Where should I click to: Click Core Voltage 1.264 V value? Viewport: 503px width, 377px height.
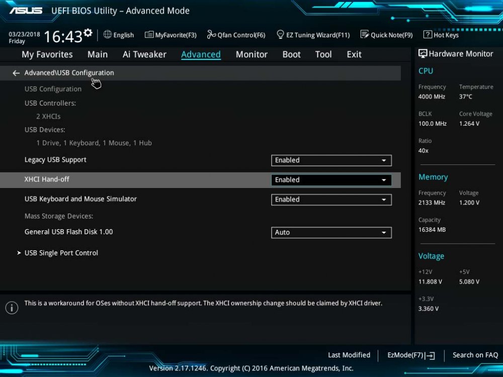[x=469, y=124]
